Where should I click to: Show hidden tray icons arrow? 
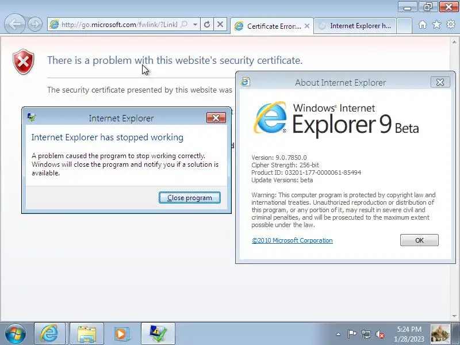[x=338, y=334]
